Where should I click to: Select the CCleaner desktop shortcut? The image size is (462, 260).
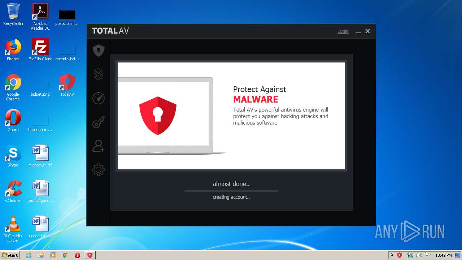click(x=13, y=191)
